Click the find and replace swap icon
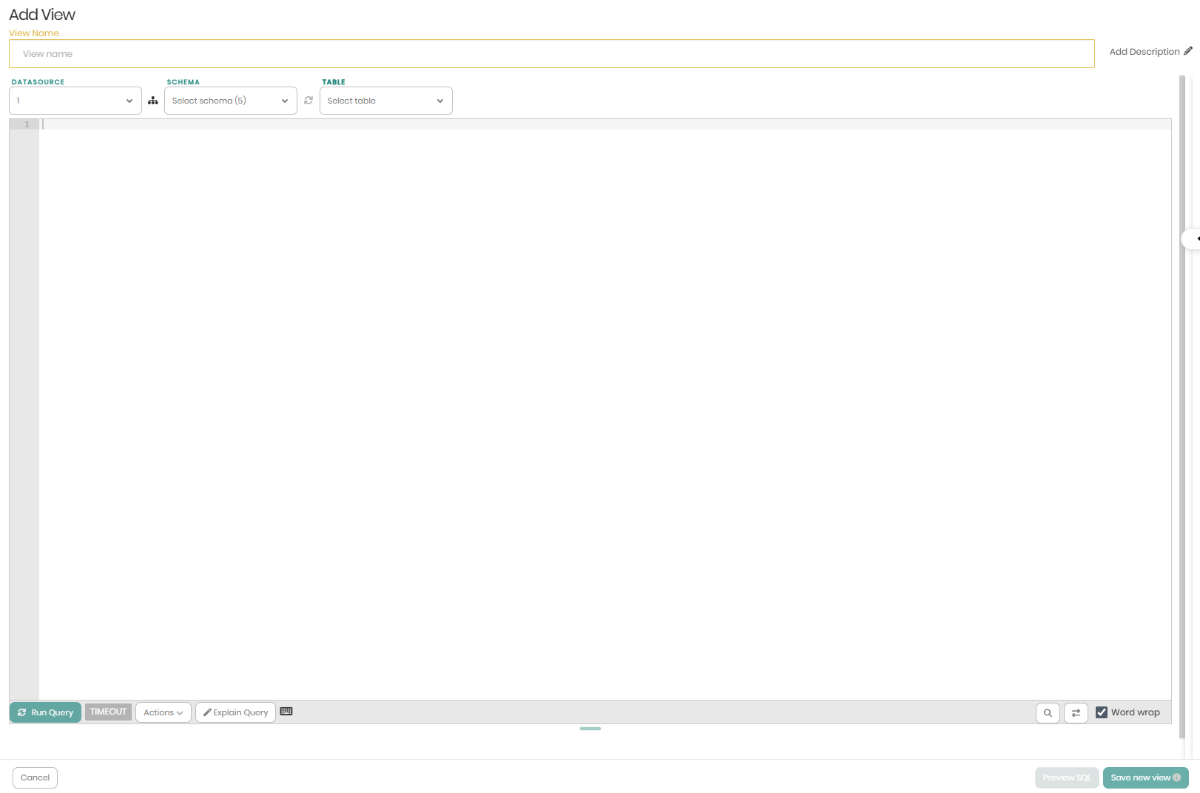The image size is (1200, 793). [1076, 712]
